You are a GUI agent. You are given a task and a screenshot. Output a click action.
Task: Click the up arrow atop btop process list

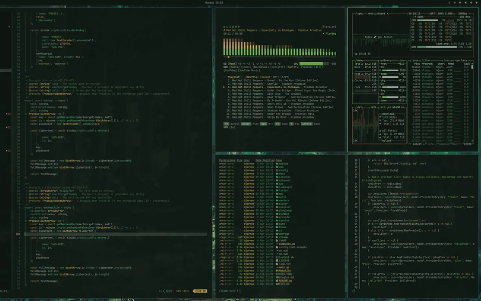[x=472, y=64]
